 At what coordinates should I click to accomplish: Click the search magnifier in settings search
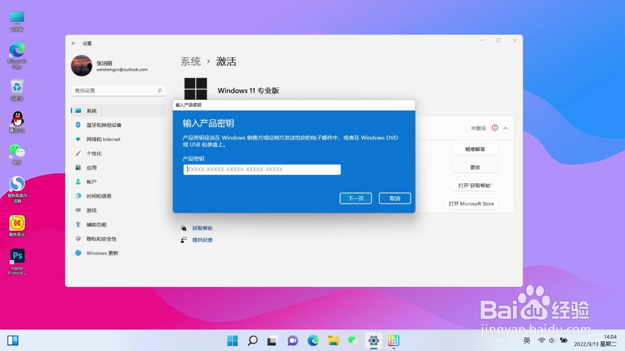pyautogui.click(x=160, y=90)
